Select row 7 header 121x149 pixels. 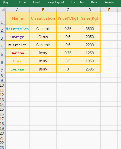click(3, 69)
